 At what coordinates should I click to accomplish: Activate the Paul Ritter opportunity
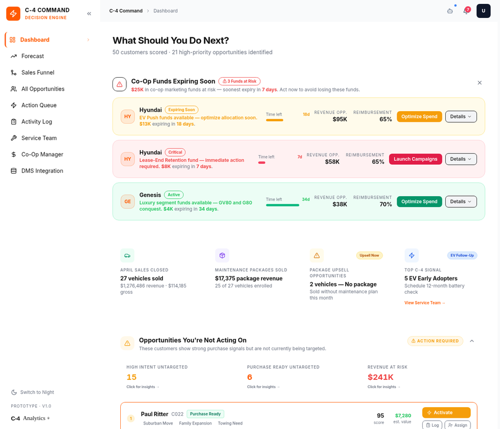pyautogui.click(x=446, y=412)
